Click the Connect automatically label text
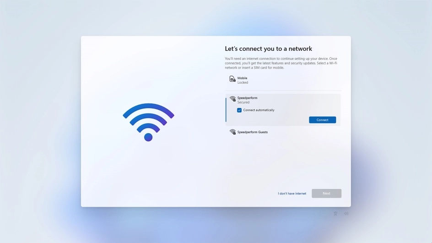Image resolution: width=432 pixels, height=243 pixels. 259,110
